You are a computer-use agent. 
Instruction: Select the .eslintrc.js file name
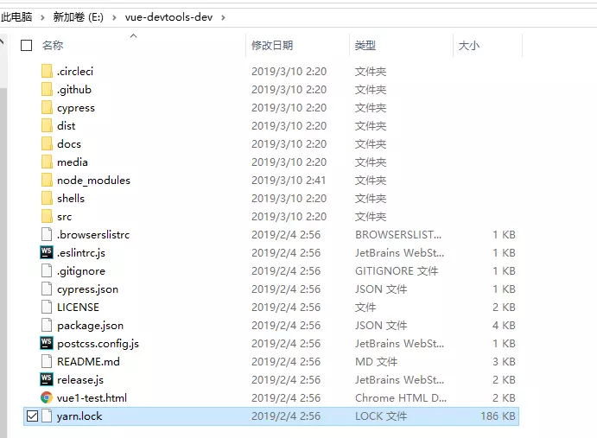tap(81, 253)
